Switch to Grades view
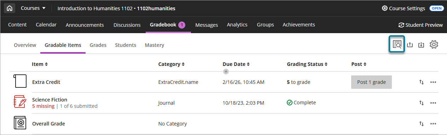447x135 pixels. [98, 45]
